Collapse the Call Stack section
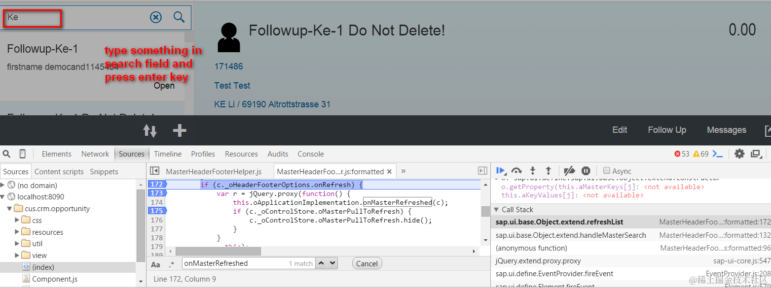The height and width of the screenshot is (288, 771). point(497,210)
